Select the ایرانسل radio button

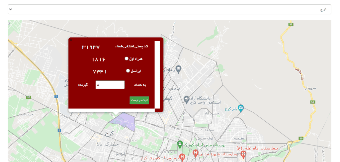pyautogui.click(x=128, y=71)
